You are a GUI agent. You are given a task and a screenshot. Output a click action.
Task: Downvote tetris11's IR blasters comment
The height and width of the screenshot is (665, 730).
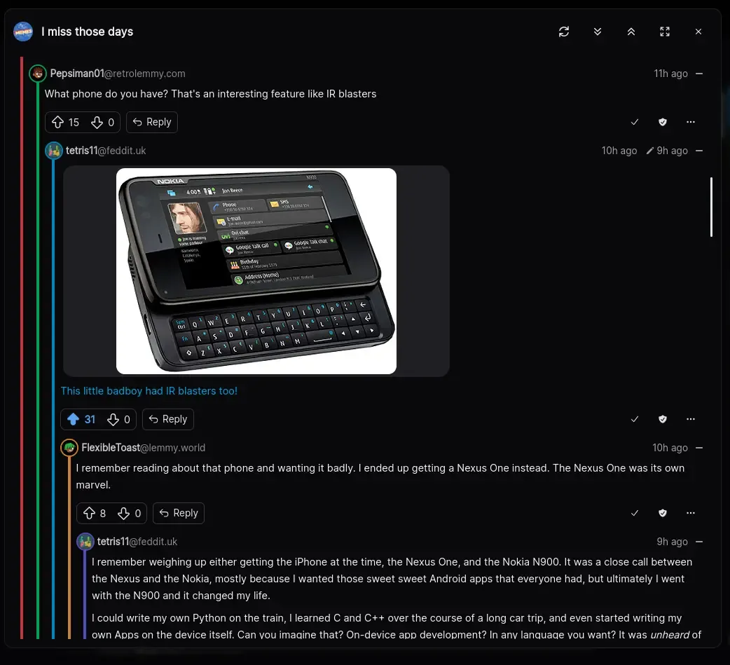coord(113,419)
